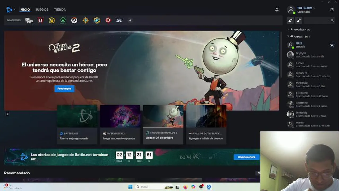Image resolution: width=339 pixels, height=191 pixels.
Task: Select friend Ledahero in the list
Action: [x=311, y=75]
